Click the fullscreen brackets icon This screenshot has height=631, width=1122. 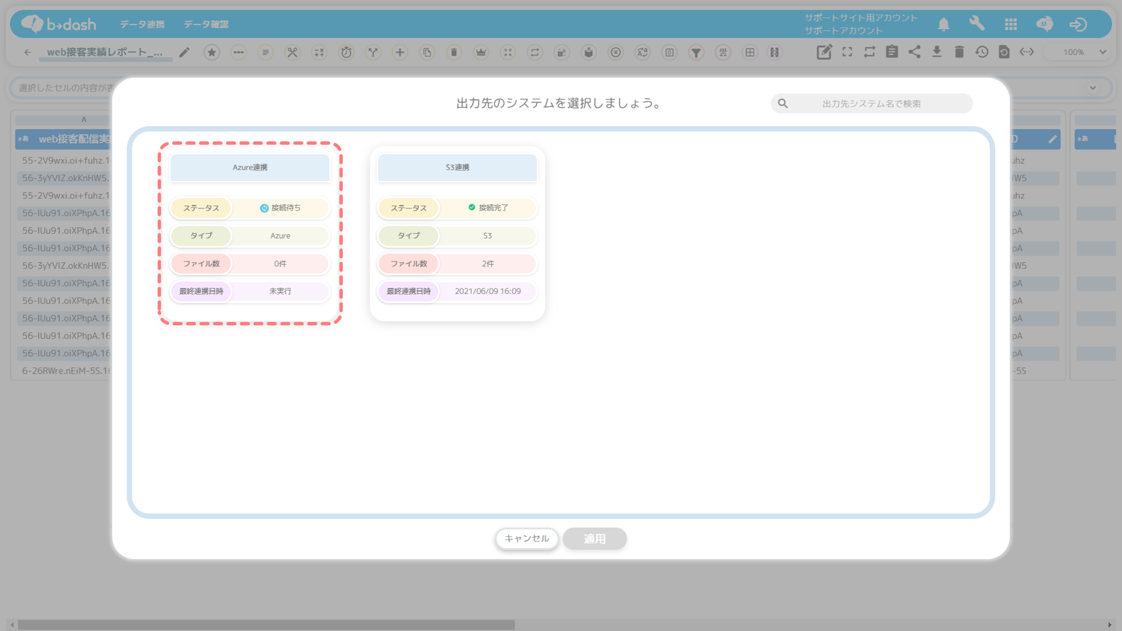[847, 52]
